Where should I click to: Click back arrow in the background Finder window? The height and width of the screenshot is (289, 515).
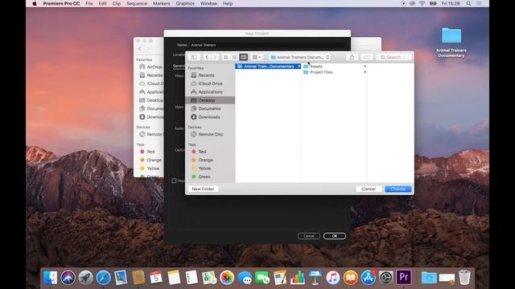pos(140,49)
